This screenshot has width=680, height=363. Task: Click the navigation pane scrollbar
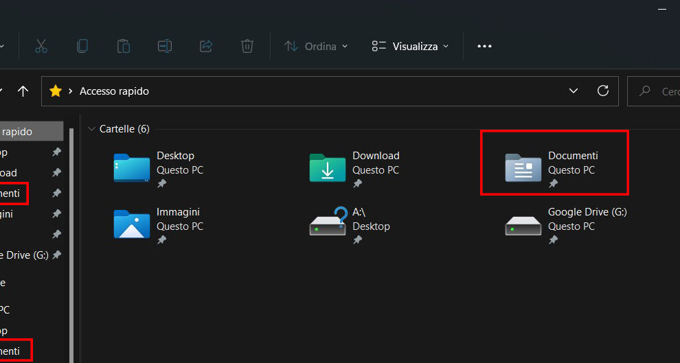point(71,245)
